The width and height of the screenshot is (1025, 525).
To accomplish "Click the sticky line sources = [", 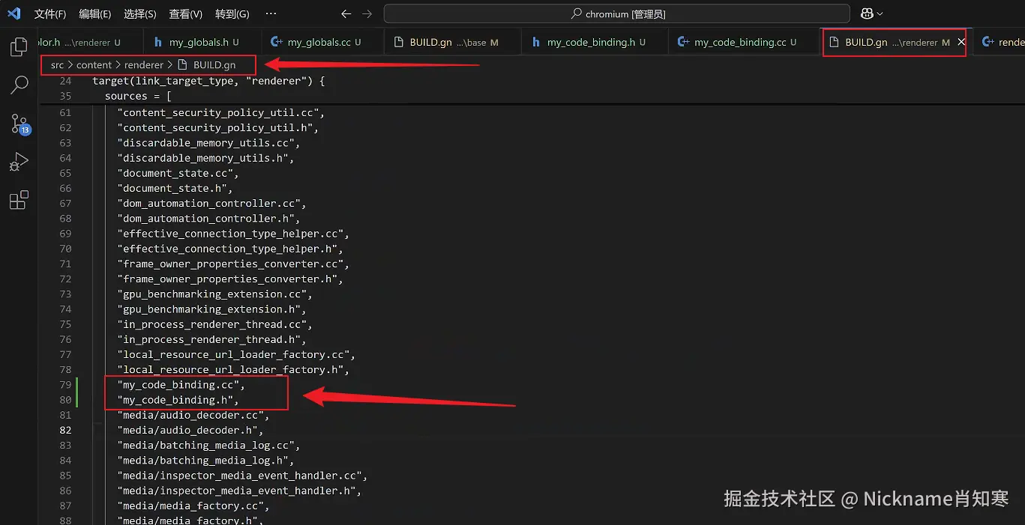I will [139, 96].
